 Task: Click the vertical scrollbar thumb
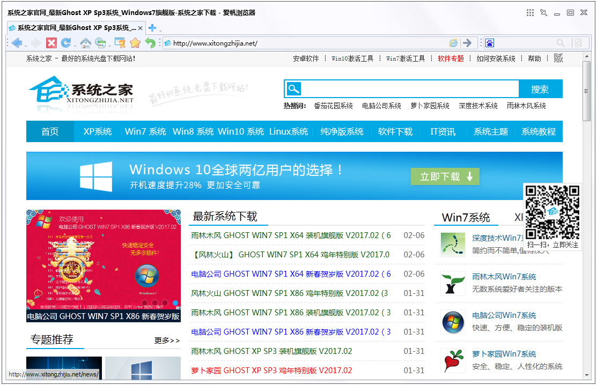tap(586, 91)
